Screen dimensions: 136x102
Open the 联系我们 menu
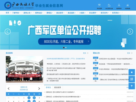click(x=116, y=13)
